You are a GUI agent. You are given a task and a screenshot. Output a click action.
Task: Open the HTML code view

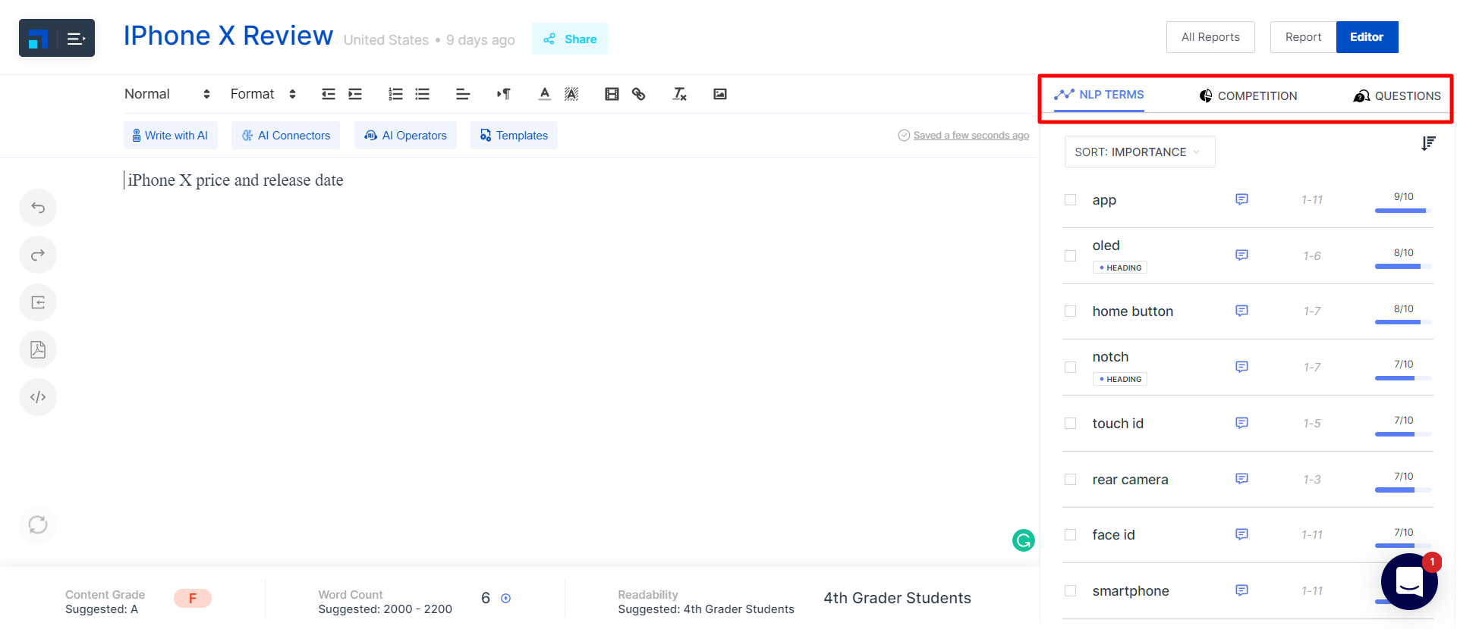pos(38,397)
